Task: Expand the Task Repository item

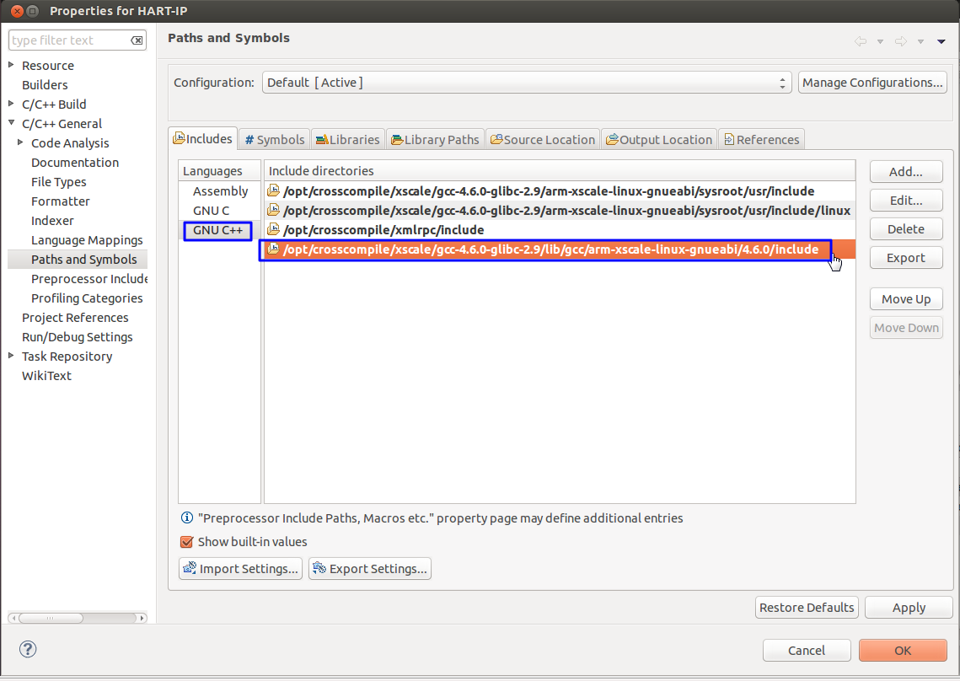Action: click(12, 356)
